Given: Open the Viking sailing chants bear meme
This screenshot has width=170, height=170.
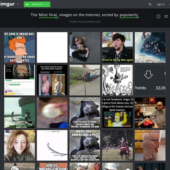Looking at the screenshot, I should tap(85, 113).
